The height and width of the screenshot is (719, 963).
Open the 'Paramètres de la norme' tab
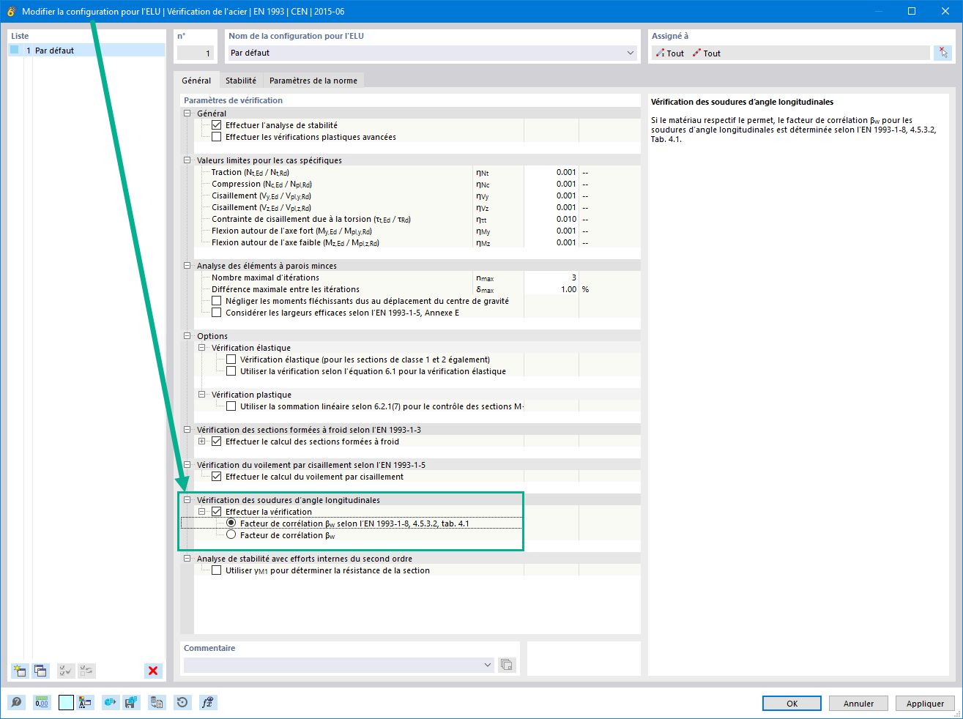(313, 81)
